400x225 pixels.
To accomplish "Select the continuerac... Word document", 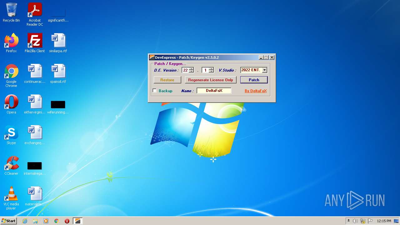I will click(x=35, y=74).
